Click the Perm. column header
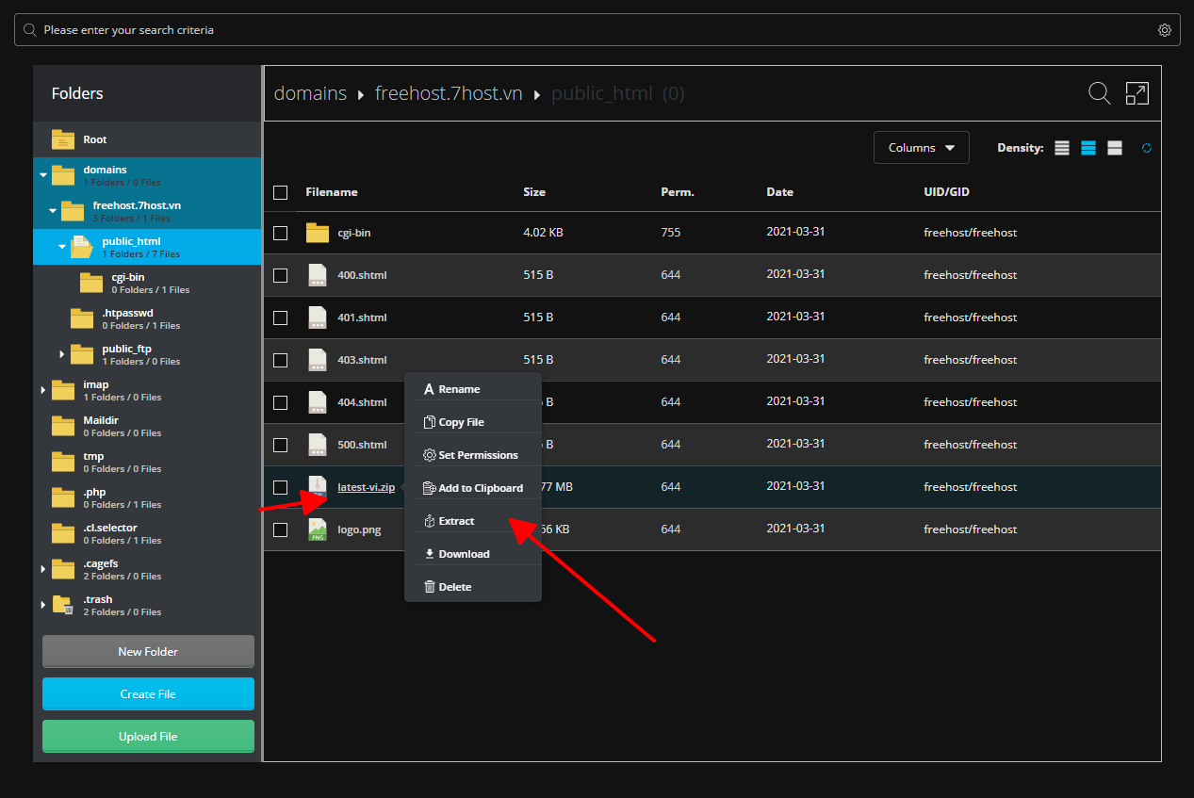 coord(678,192)
